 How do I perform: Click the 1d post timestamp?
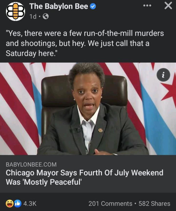(33, 17)
